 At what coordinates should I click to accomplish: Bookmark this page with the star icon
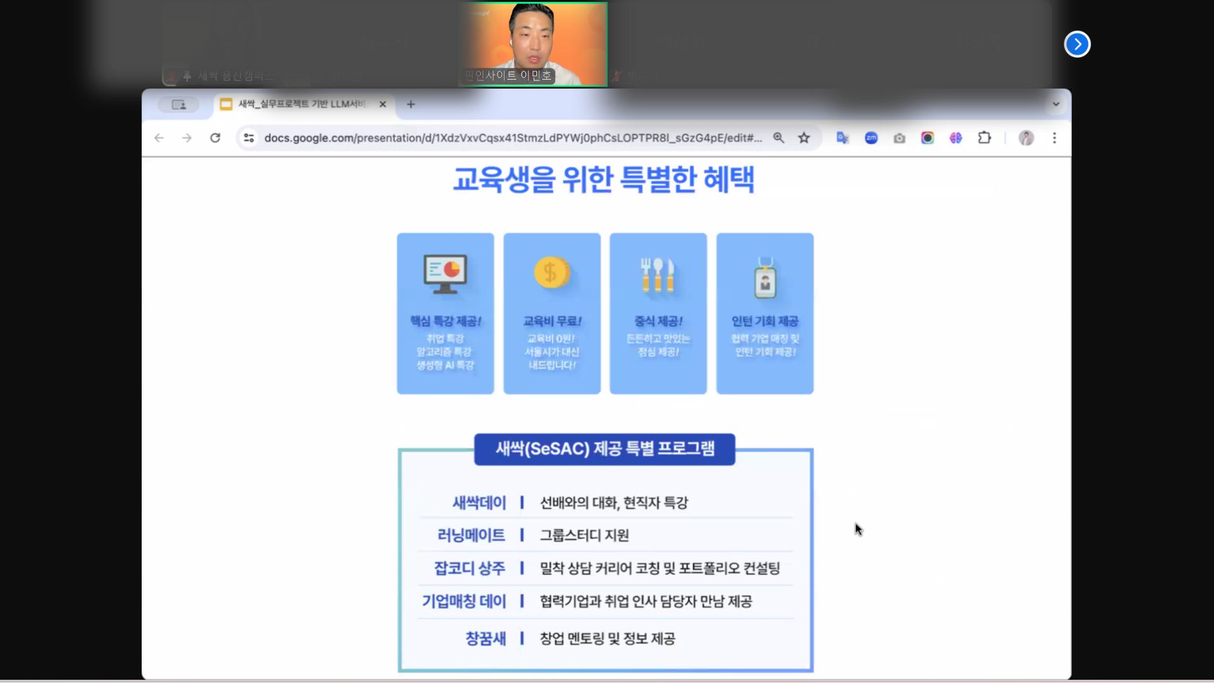[804, 138]
